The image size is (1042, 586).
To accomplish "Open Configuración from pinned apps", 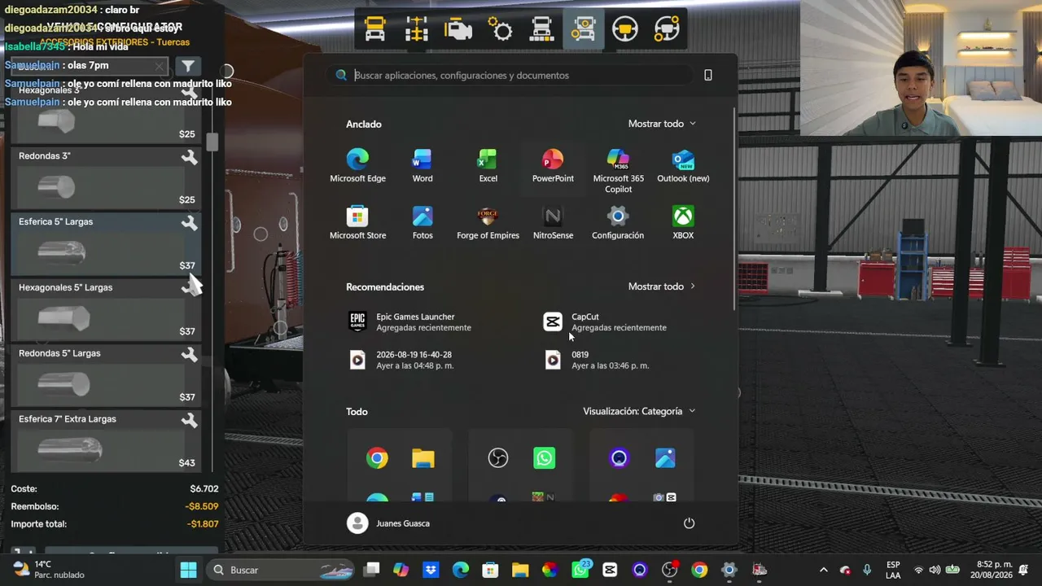I will [x=618, y=222].
